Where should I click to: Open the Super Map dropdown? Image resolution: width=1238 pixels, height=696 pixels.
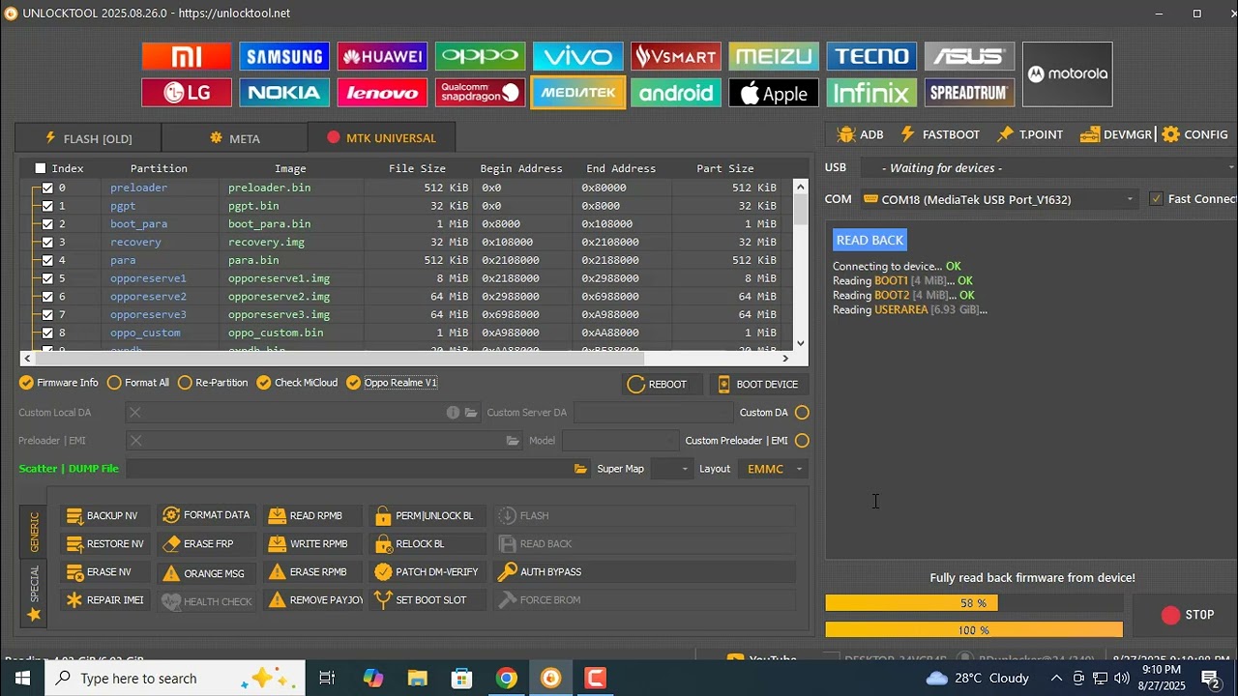pos(671,469)
